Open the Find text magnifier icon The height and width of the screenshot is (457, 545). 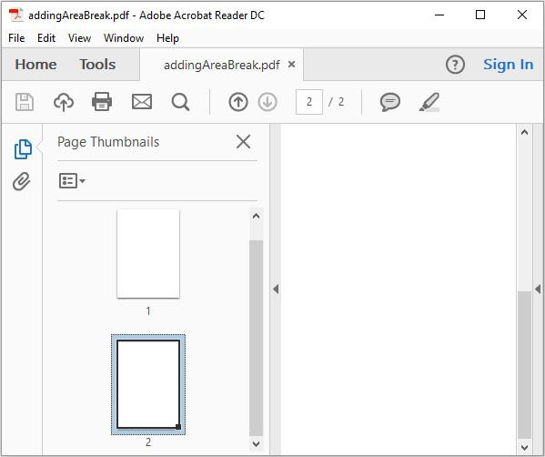181,102
